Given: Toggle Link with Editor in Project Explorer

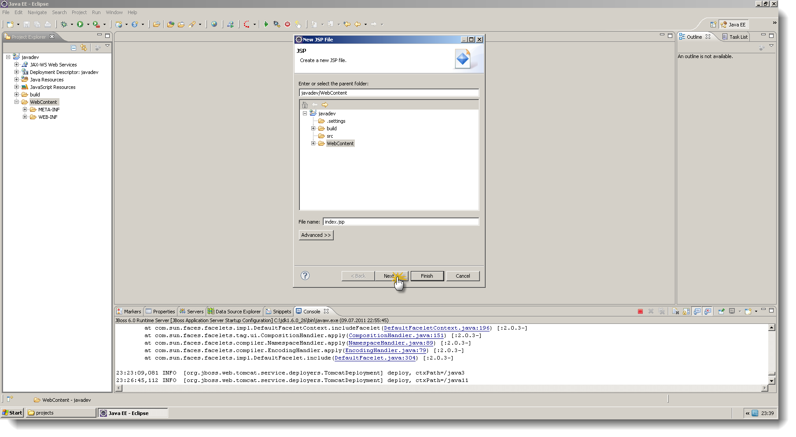Looking at the screenshot, I should [x=84, y=48].
